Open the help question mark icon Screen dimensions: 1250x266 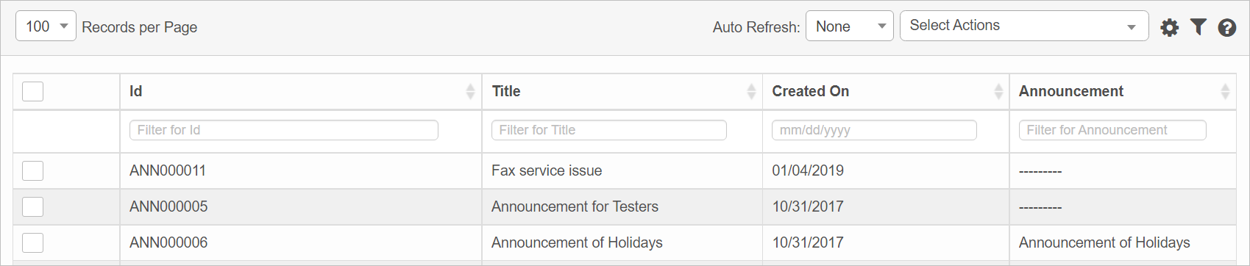tap(1226, 28)
